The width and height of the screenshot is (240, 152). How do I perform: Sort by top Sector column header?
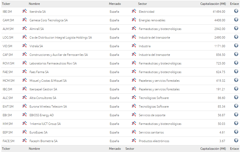pyautogui.click(x=142, y=4)
